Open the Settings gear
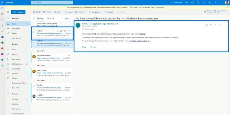Screen dimensions: 230x115 point(210,3)
